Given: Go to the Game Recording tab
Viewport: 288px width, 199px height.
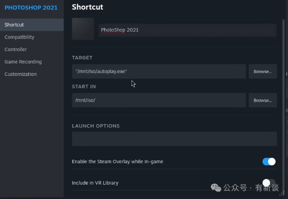Looking at the screenshot, I should [23, 62].
